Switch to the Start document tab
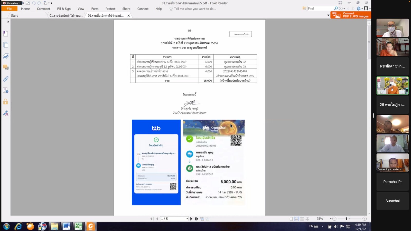The height and width of the screenshot is (231, 411). click(x=14, y=16)
